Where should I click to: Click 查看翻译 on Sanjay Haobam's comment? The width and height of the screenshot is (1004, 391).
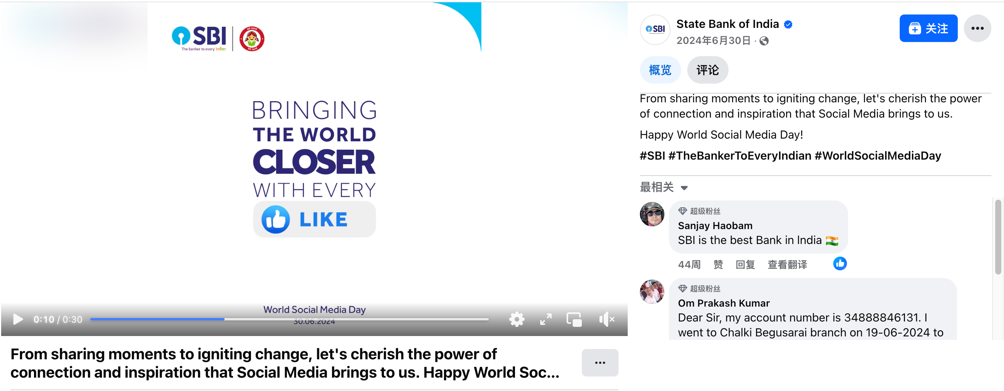coord(787,265)
